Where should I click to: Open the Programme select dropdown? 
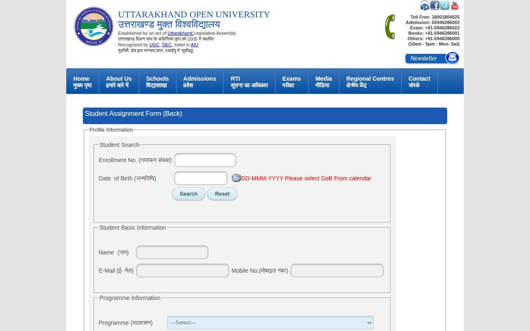(x=270, y=323)
